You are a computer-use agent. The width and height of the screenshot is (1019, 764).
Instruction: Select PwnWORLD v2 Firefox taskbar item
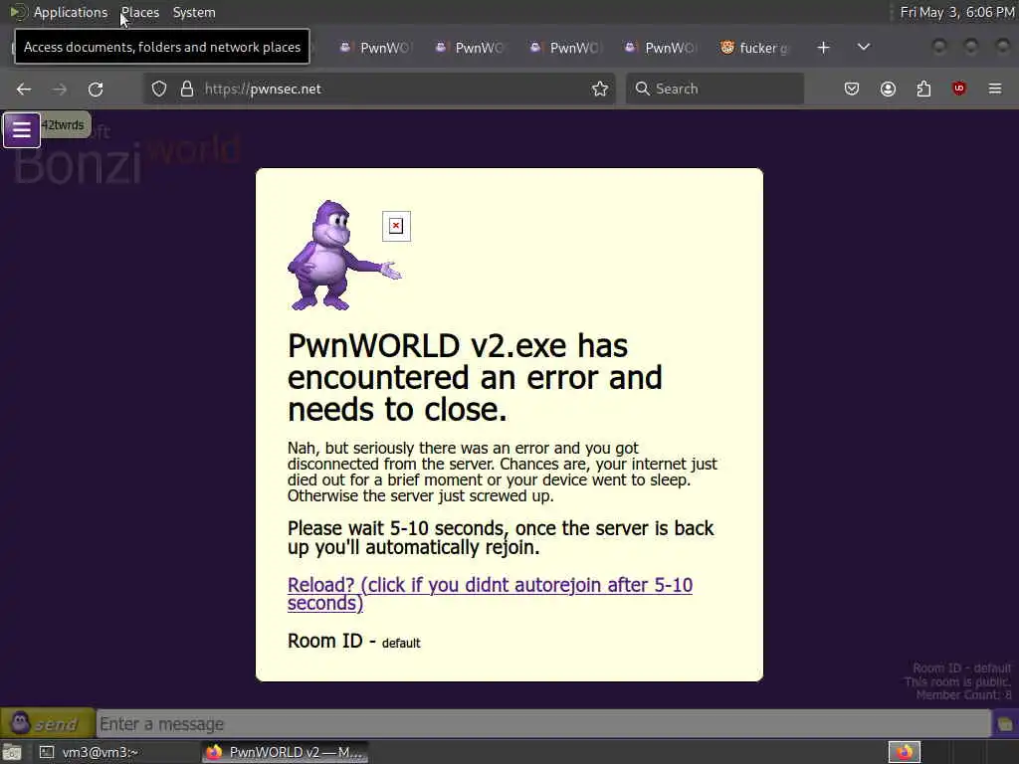[285, 752]
